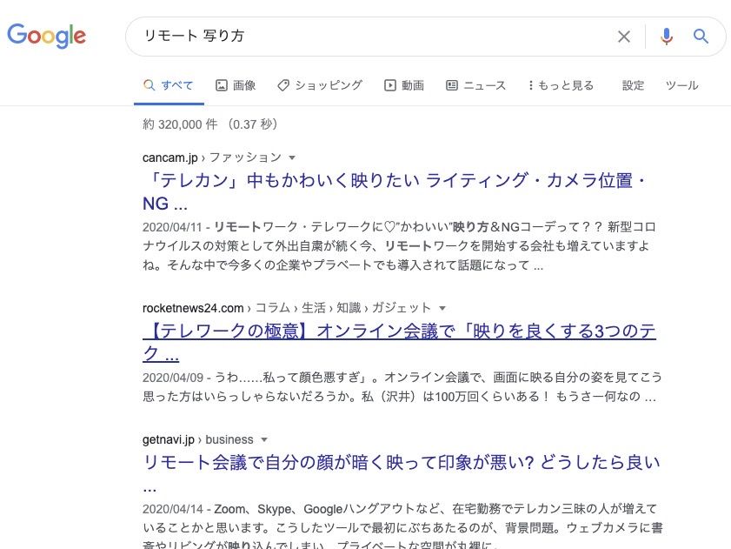
Task: Expand dropdown arrow next to getnavi.jp result
Action: (264, 439)
